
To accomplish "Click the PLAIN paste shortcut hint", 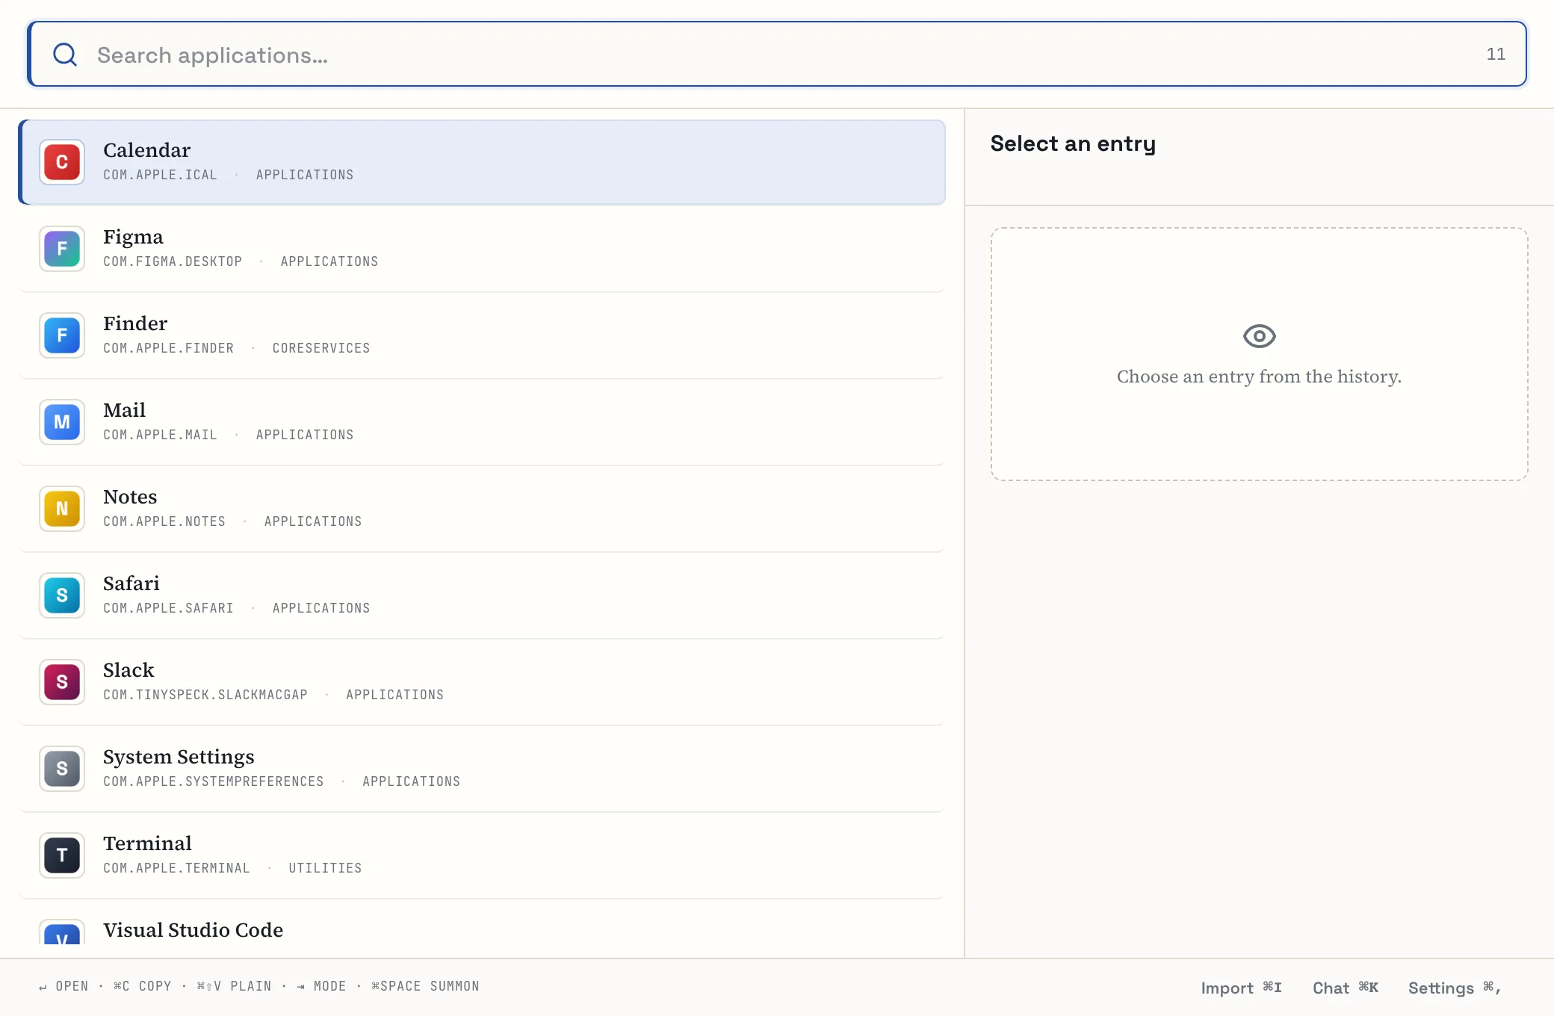I will pyautogui.click(x=234, y=986).
